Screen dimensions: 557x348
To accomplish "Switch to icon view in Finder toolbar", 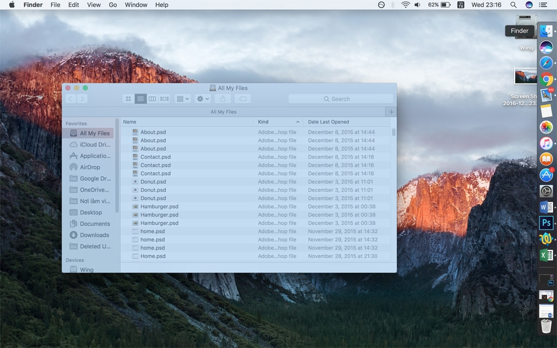I will click(128, 99).
